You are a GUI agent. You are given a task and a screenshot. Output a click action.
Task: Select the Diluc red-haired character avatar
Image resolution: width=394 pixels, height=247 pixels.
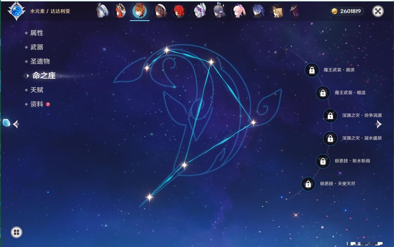pos(179,11)
